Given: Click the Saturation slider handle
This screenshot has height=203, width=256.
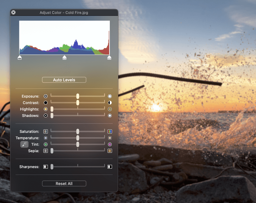Looking at the screenshot, I should pos(78,131).
